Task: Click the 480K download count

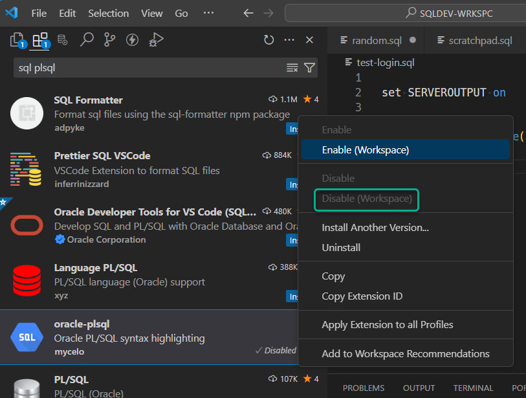Action: pos(277,212)
